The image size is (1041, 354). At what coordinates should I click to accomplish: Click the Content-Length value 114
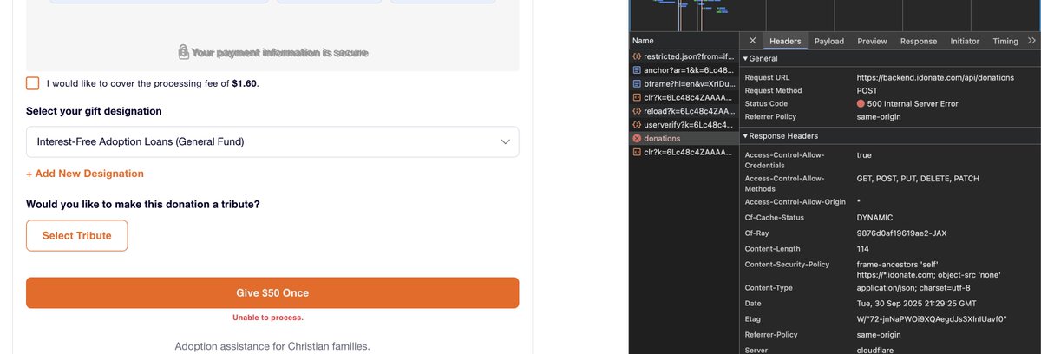(x=864, y=249)
